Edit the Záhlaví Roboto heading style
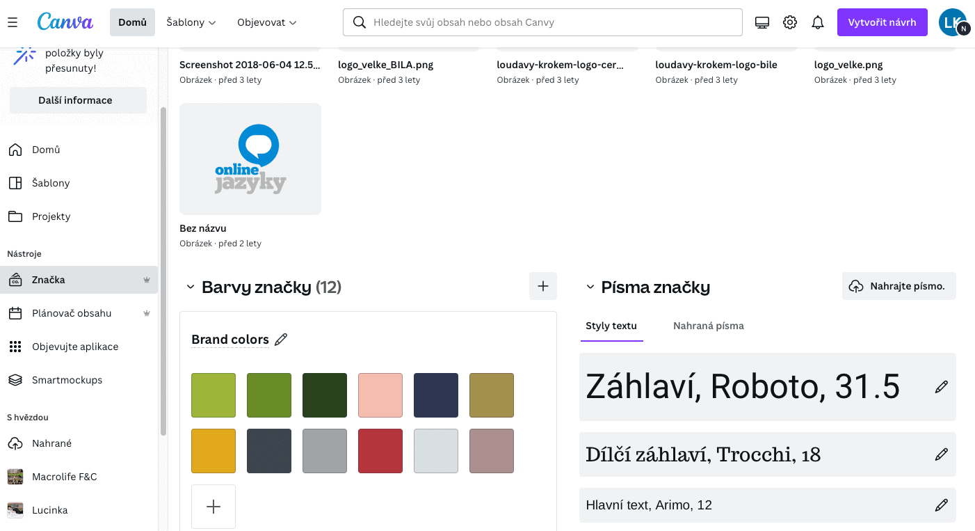975x531 pixels. [x=941, y=387]
